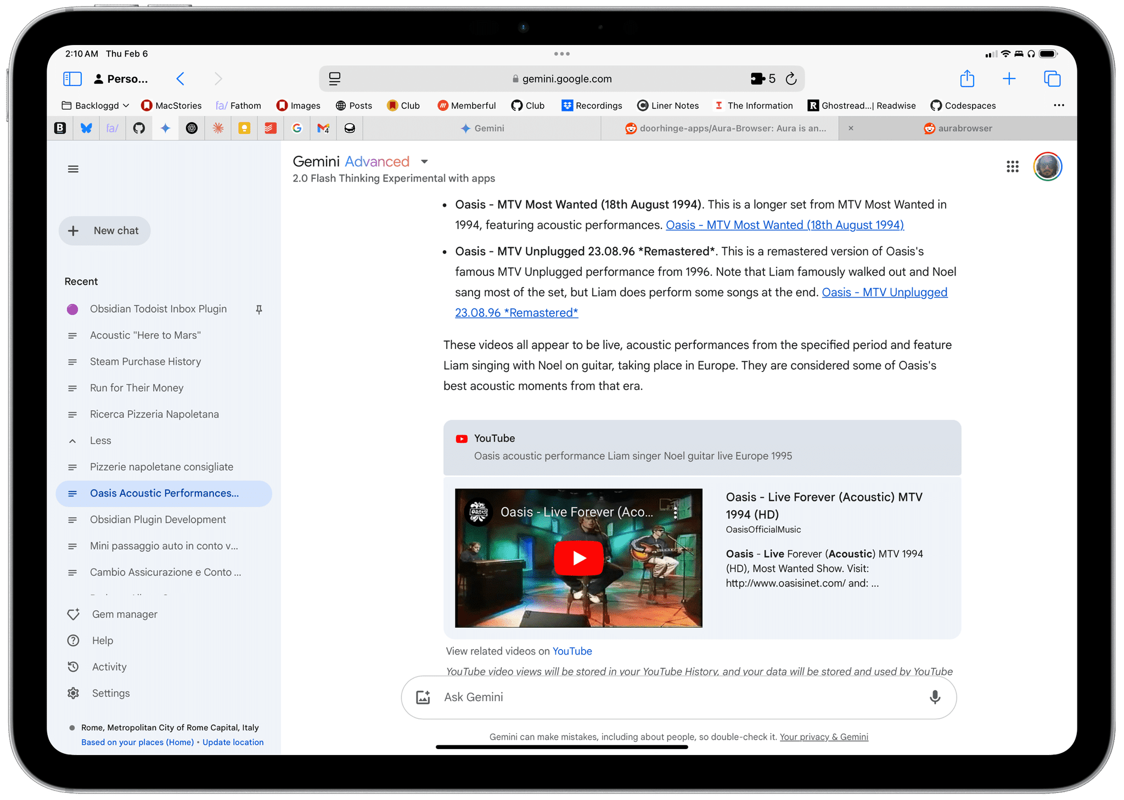
Task: Open the Safari share sheet icon
Action: [x=967, y=78]
